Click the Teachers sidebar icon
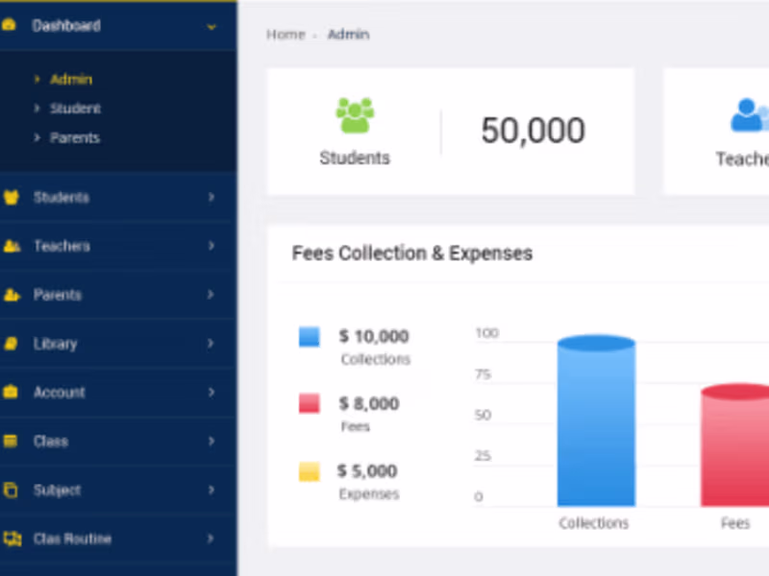The image size is (769, 576). pos(12,246)
